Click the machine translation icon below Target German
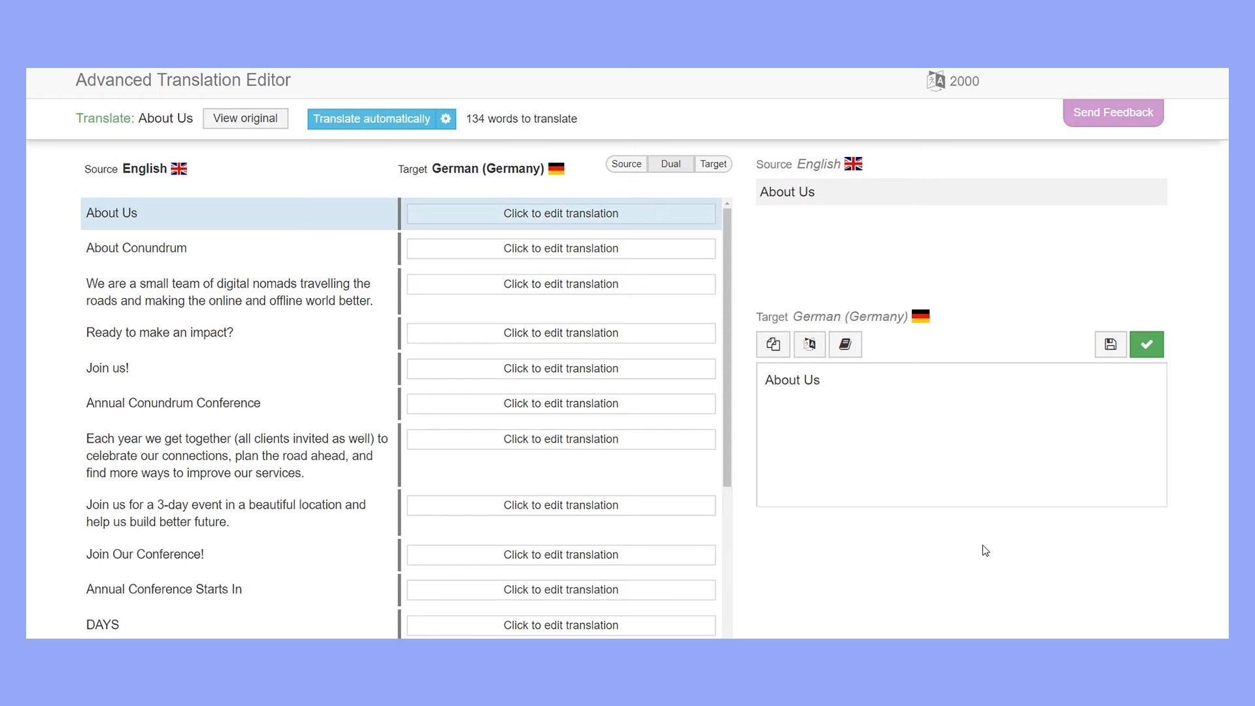Viewport: 1255px width, 706px height. point(809,344)
